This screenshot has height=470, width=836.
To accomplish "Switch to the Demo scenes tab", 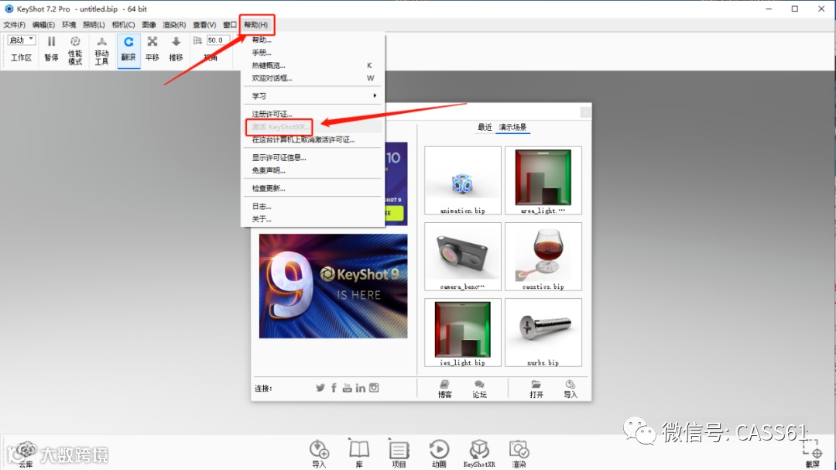I will tap(512, 128).
